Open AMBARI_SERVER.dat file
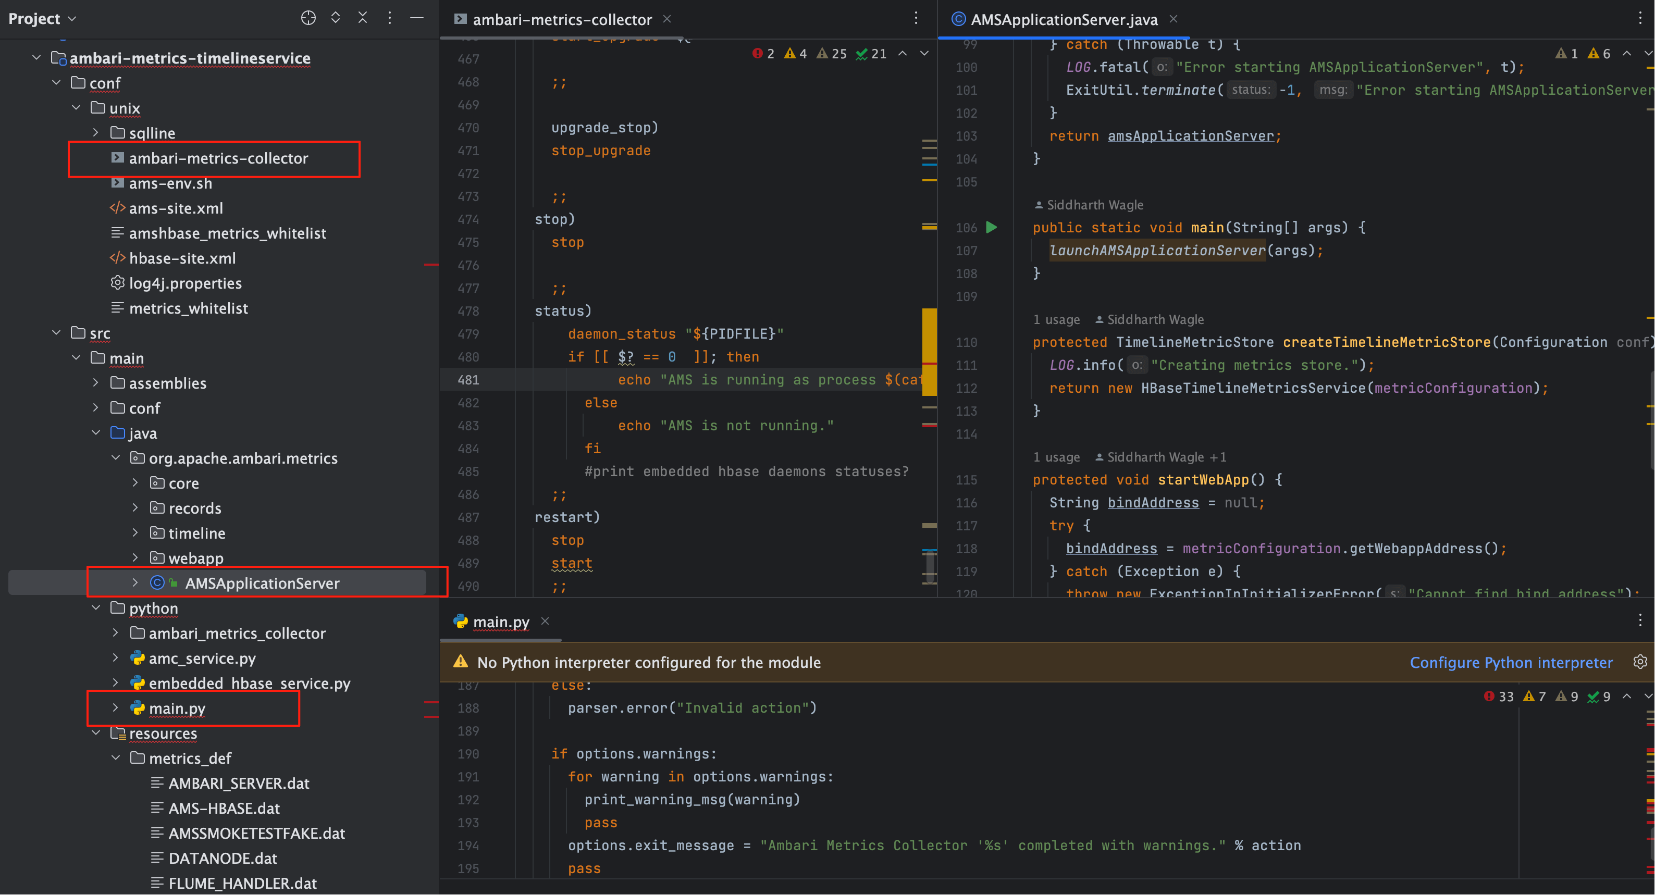 click(x=238, y=783)
